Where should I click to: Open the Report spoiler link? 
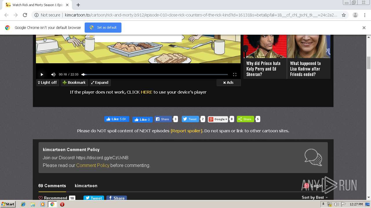click(x=186, y=131)
